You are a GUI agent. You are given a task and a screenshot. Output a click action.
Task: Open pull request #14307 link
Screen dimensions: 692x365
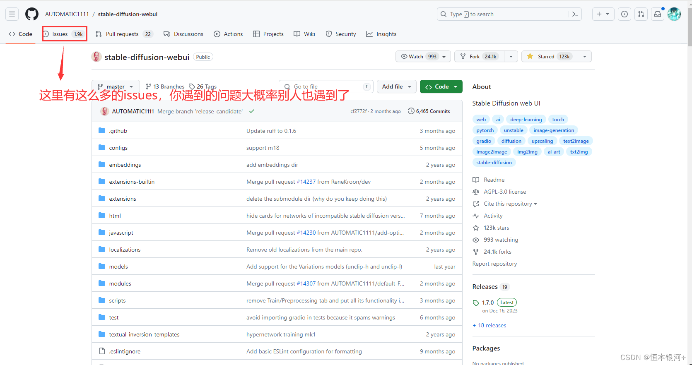point(306,283)
